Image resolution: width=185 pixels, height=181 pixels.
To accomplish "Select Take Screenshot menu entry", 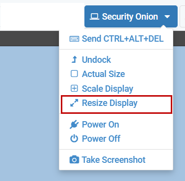I will (x=116, y=160).
